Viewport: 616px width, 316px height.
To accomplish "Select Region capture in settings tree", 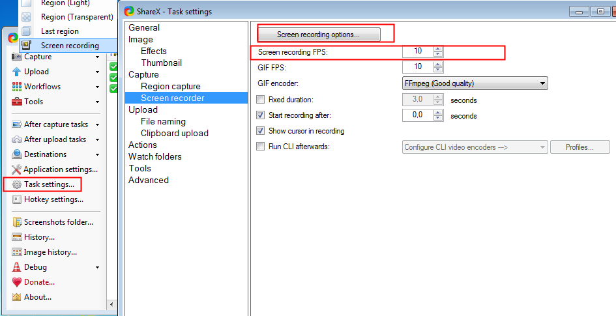I will pyautogui.click(x=171, y=87).
